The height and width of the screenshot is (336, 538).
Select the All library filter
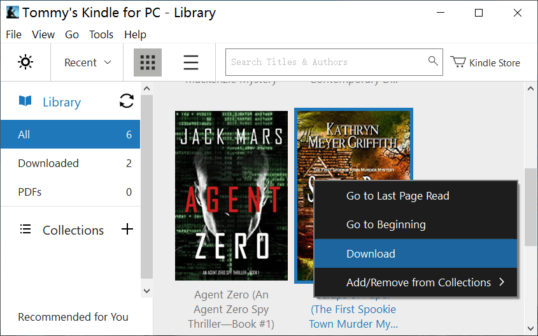70,135
